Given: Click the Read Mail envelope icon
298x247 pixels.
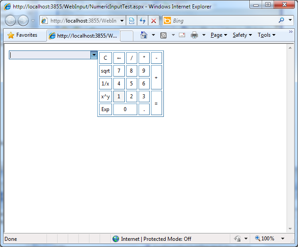Looking at the screenshot, I should tap(182, 35).
